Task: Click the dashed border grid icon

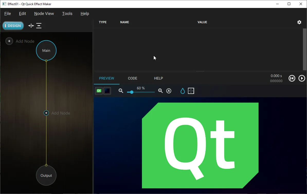Action: coord(191,91)
